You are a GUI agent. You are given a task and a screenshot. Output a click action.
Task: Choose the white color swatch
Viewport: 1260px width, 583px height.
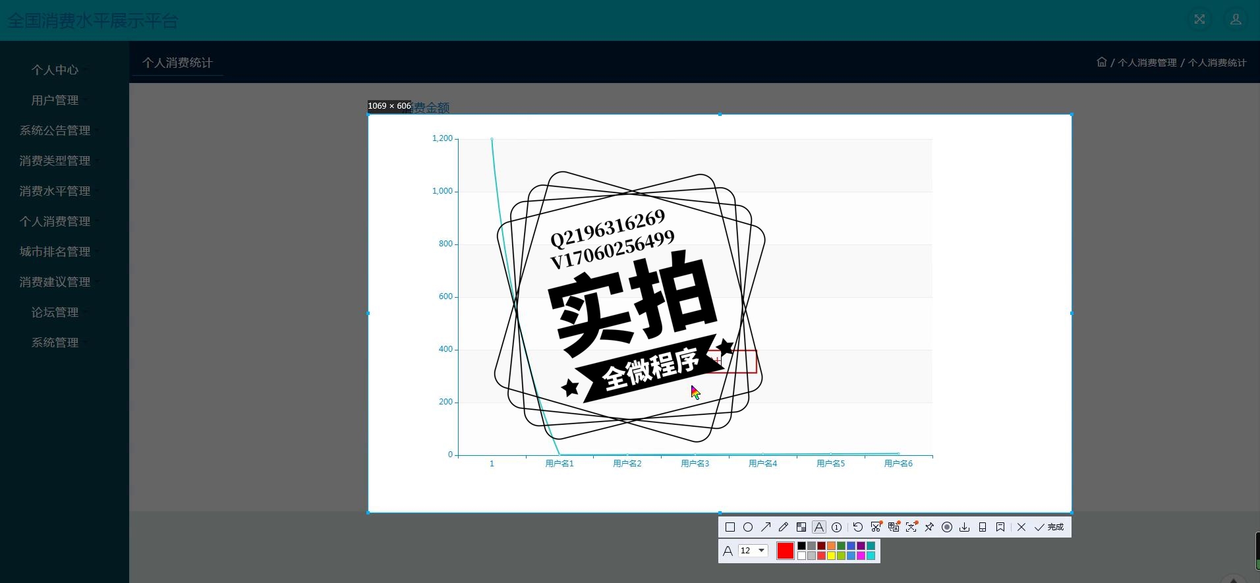click(801, 556)
